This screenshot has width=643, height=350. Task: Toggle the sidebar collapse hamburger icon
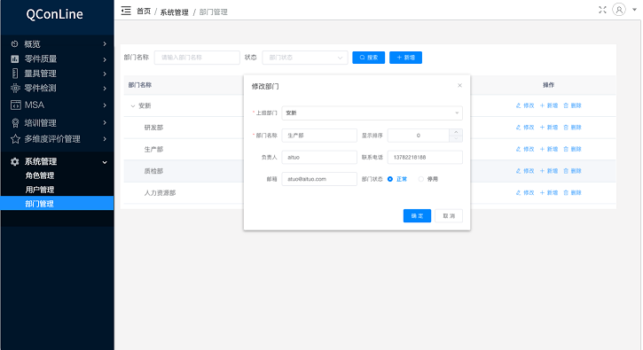click(126, 11)
